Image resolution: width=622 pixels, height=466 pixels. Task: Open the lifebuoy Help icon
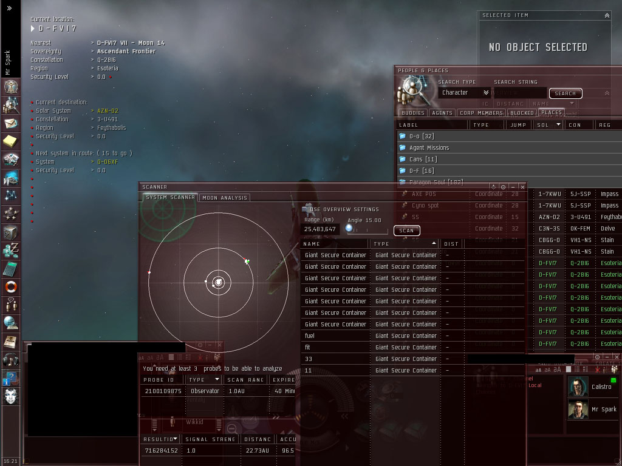(x=11, y=287)
